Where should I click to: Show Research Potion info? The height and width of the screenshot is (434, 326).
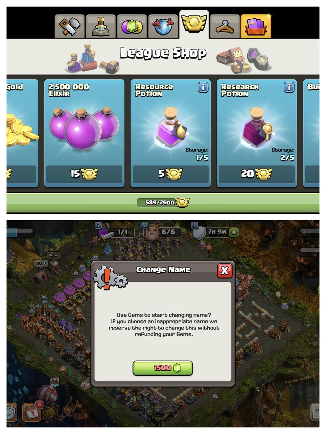(x=289, y=87)
